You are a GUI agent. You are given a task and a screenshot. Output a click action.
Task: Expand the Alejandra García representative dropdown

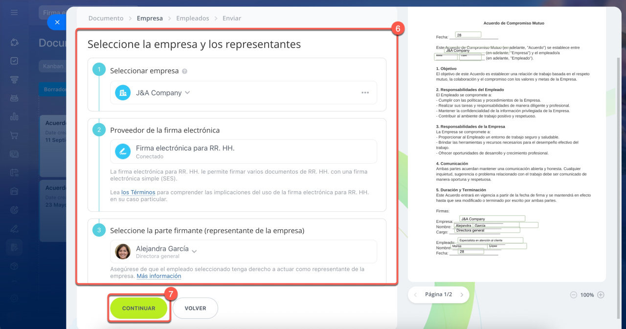pos(194,251)
